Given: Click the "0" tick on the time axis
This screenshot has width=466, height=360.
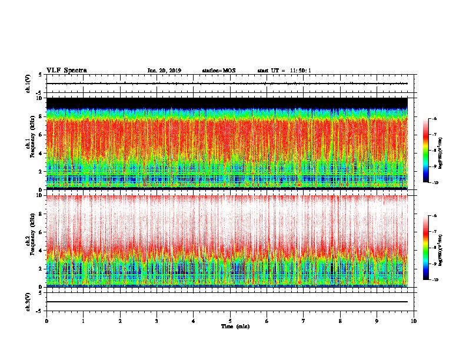Looking at the screenshot, I should tap(46, 321).
